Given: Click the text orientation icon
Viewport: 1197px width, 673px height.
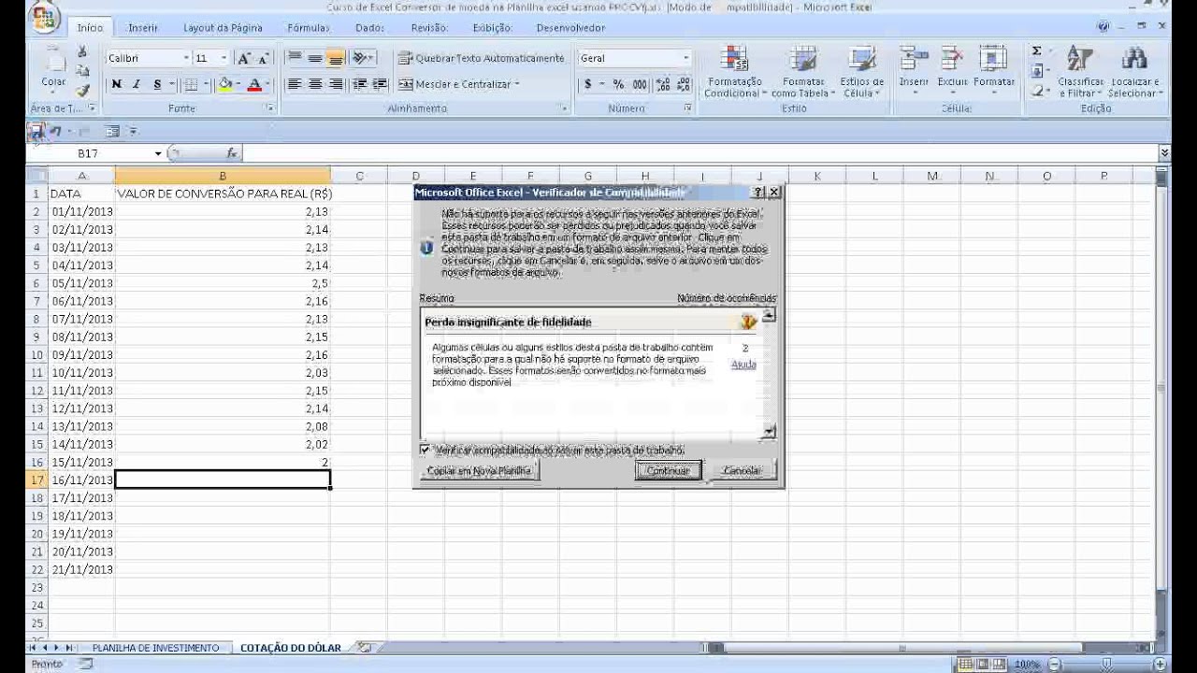Looking at the screenshot, I should (x=362, y=58).
